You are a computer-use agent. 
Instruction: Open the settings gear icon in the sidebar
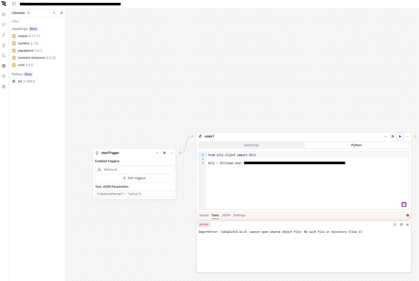tap(4, 87)
